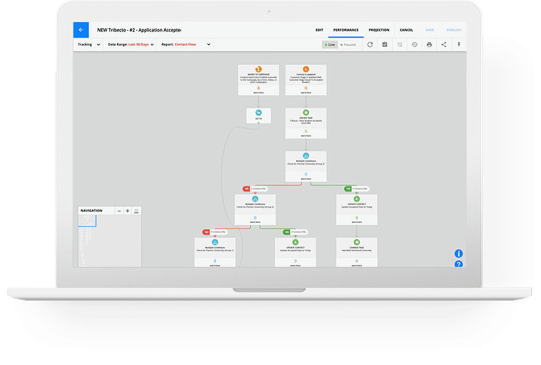Click NO branch label under Group 3
The image size is (541, 365).
(247, 189)
